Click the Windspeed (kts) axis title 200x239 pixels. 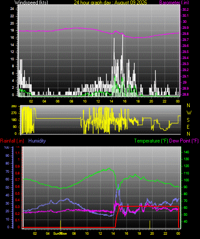click(31, 3)
